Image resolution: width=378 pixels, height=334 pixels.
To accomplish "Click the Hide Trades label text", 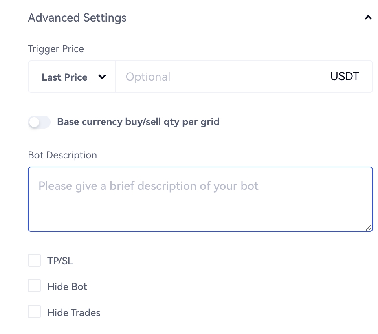I will tap(74, 313).
